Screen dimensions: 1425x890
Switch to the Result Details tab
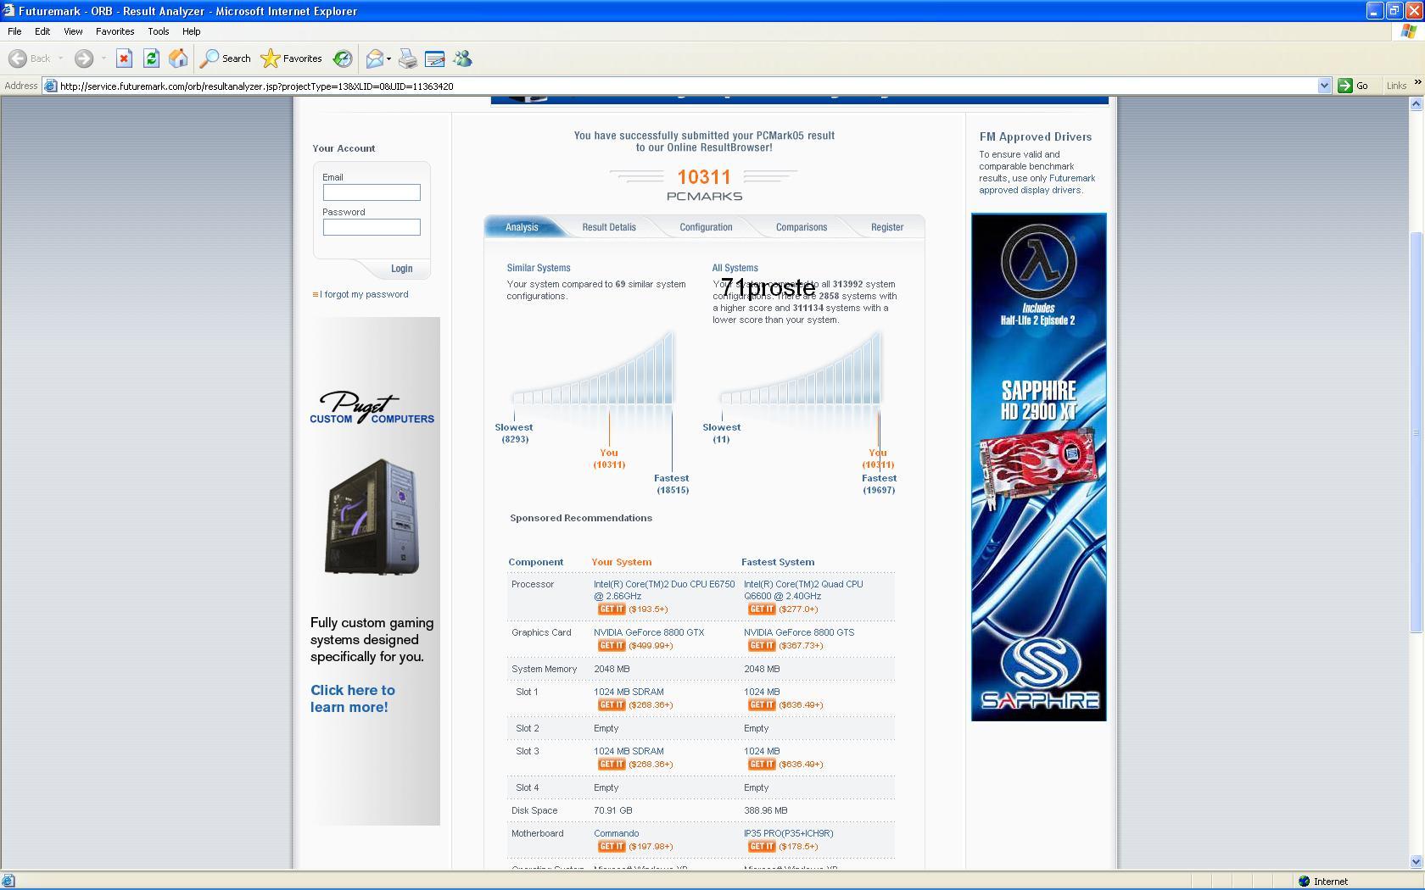[x=609, y=227]
